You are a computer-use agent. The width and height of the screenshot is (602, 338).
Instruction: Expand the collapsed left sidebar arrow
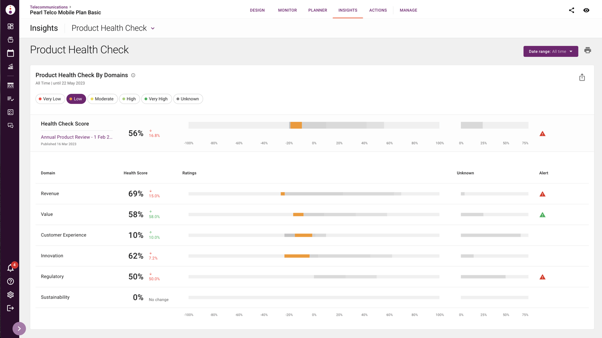coord(19,328)
